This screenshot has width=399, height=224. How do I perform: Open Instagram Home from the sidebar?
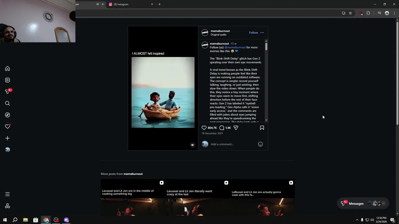7,69
